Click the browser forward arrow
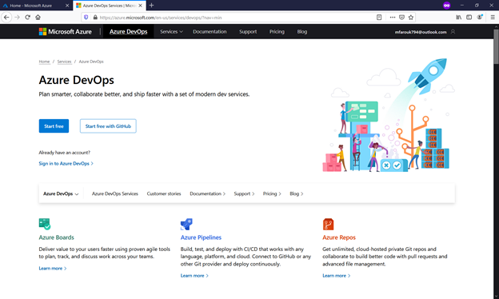 tap(17, 17)
